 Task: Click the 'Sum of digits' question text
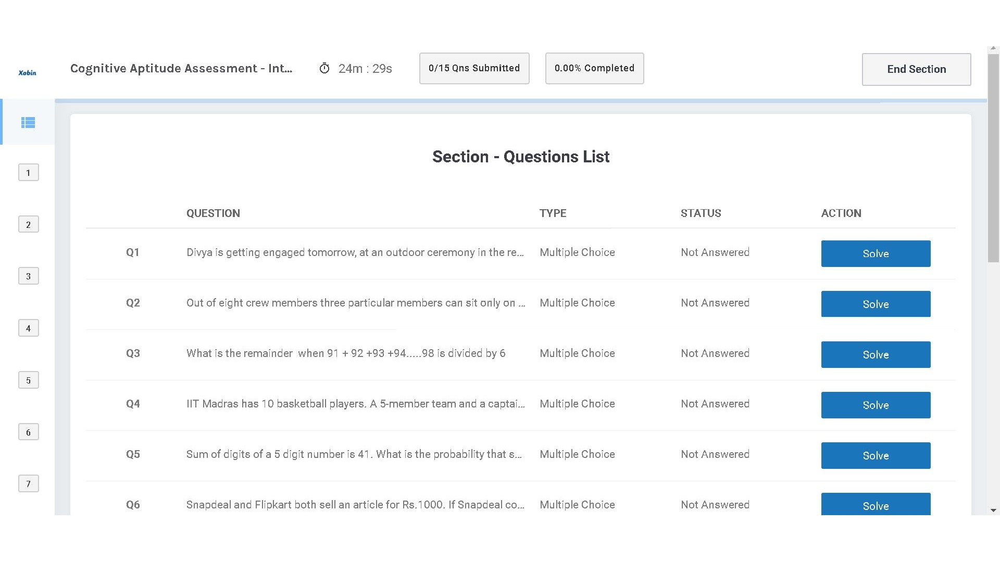354,454
